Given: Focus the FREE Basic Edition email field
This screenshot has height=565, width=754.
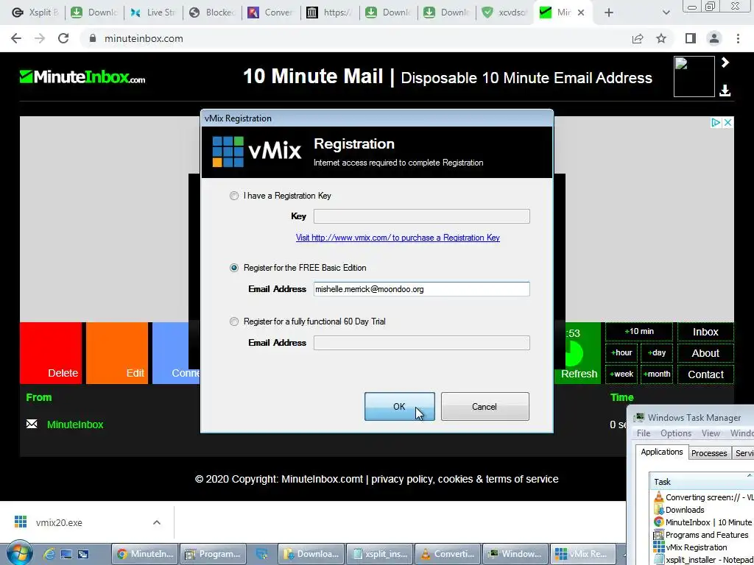Looking at the screenshot, I should (421, 288).
